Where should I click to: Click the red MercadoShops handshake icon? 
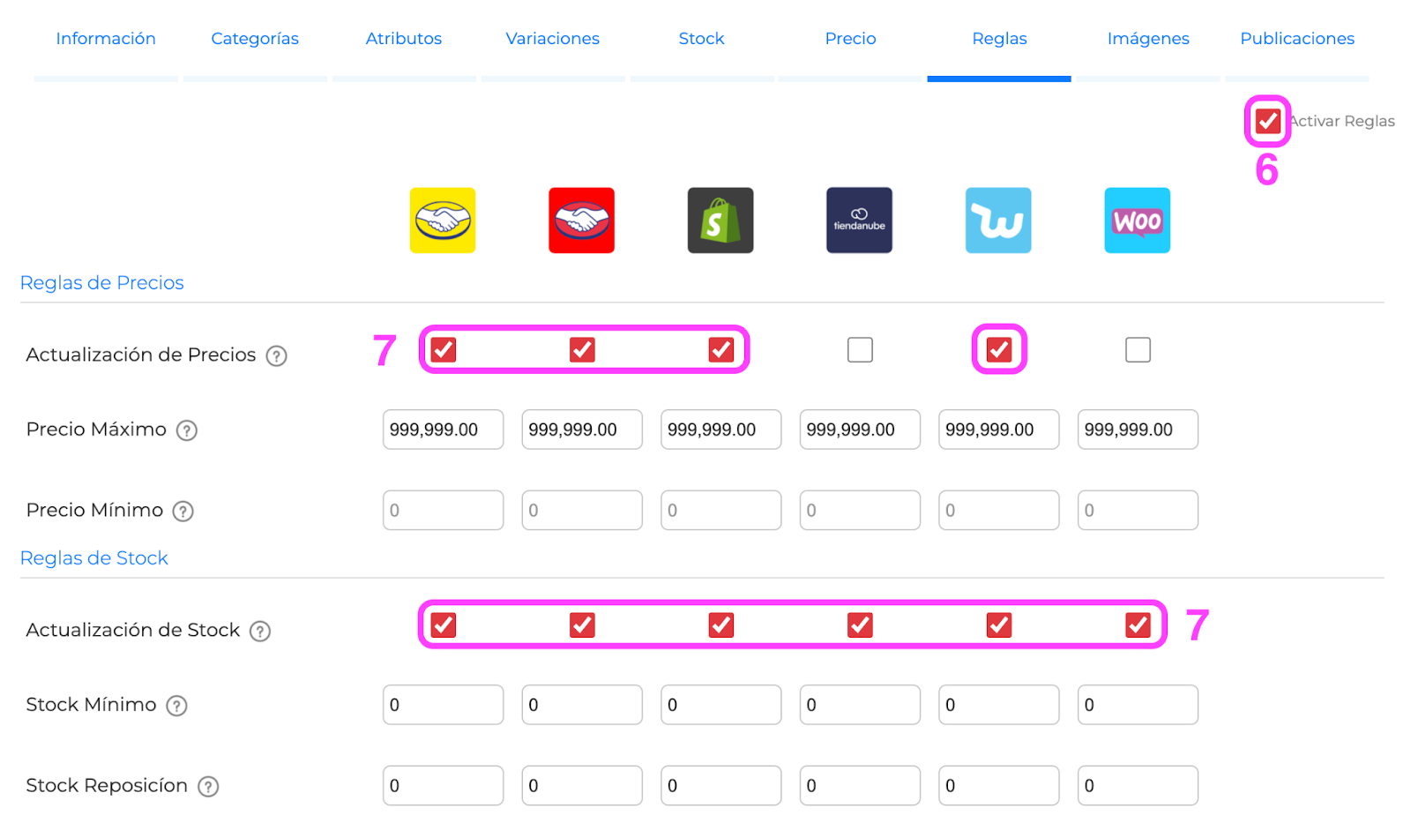coord(581,221)
